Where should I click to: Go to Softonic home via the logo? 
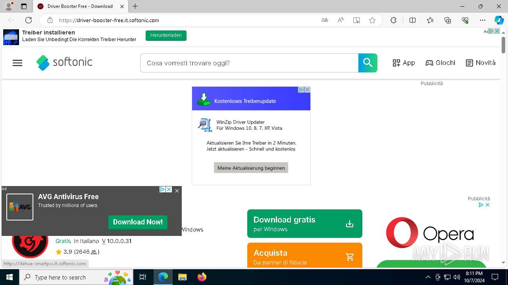64,63
